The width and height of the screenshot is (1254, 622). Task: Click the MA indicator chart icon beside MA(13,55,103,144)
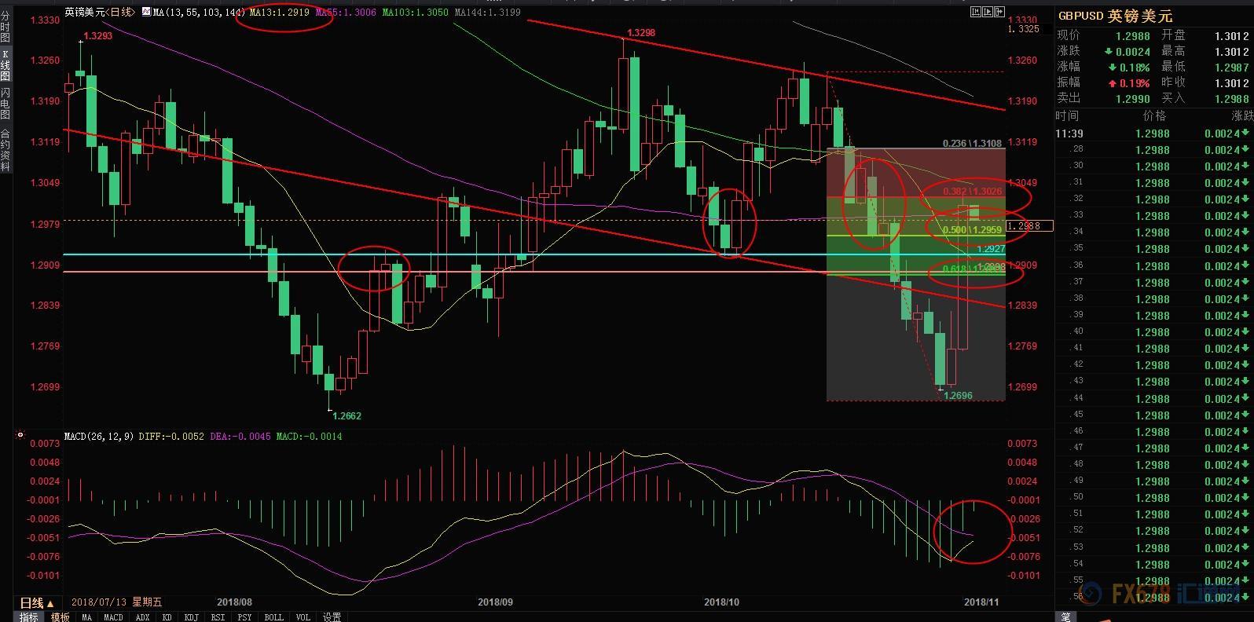[146, 12]
